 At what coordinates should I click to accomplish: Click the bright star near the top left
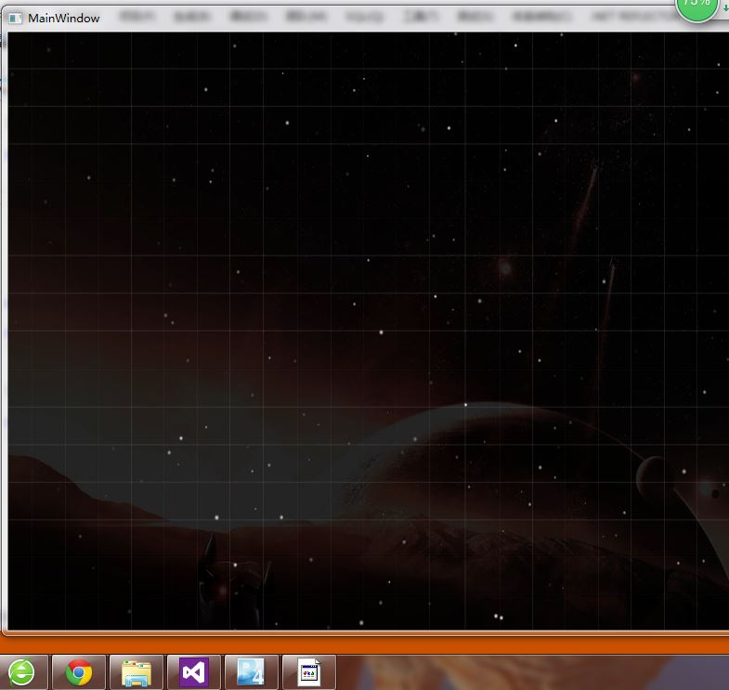pos(287,123)
